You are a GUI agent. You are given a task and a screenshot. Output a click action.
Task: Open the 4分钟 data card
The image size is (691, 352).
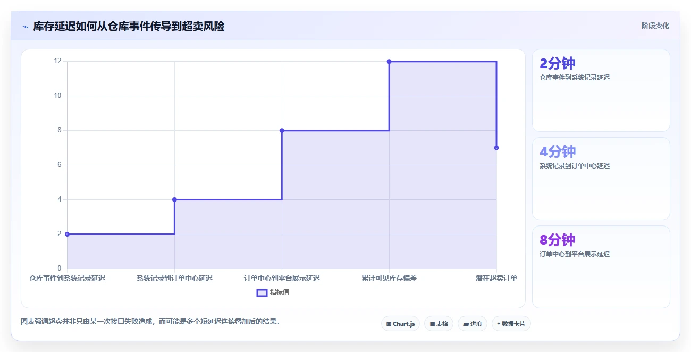point(601,179)
